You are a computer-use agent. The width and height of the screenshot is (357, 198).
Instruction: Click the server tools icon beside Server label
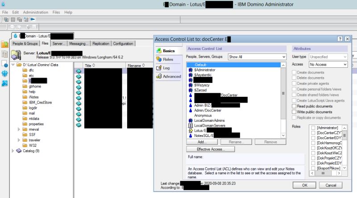coord(16,55)
